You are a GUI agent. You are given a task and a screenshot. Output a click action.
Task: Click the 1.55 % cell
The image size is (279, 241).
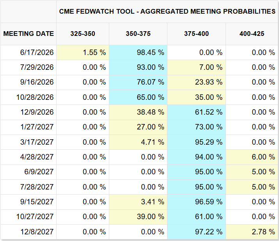83,53
